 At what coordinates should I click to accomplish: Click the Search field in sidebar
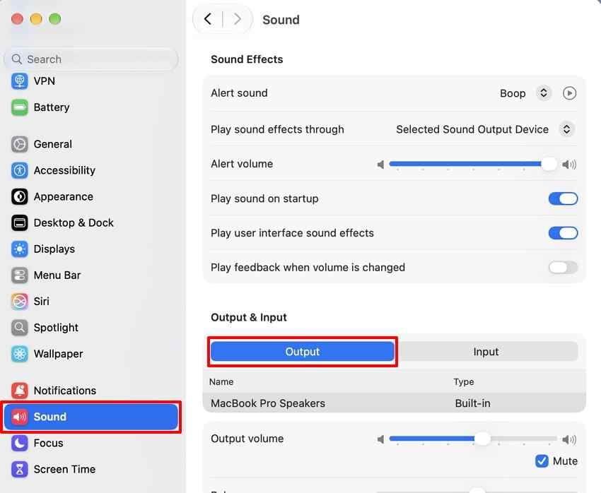[x=91, y=59]
